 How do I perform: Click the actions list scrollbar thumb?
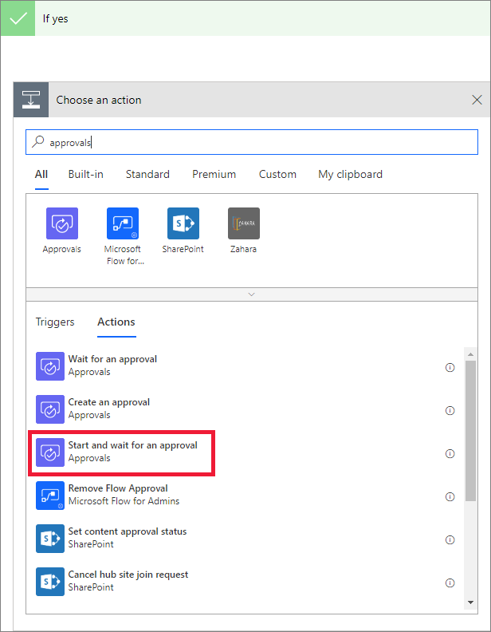[470, 430]
